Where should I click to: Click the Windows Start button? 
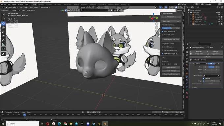click(3, 124)
